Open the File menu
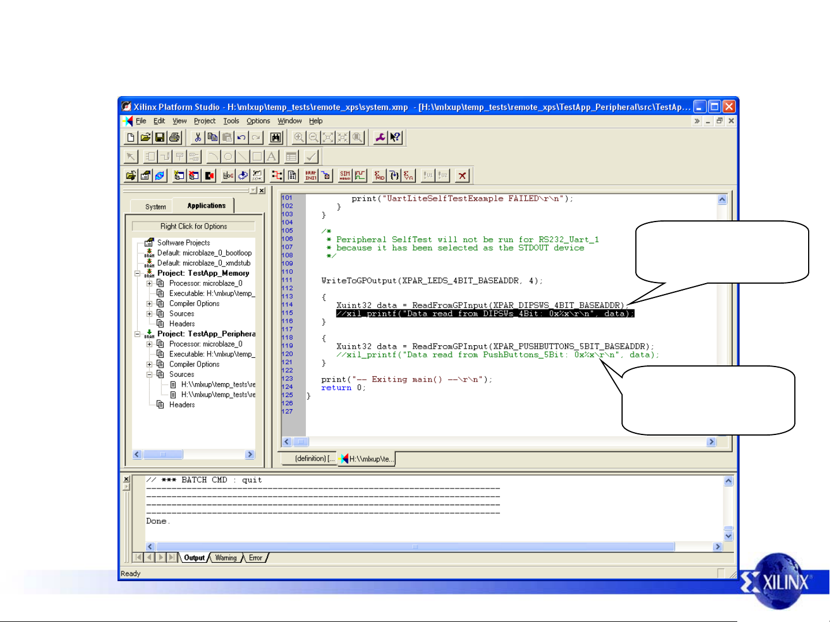The width and height of the screenshot is (830, 622). [x=141, y=121]
